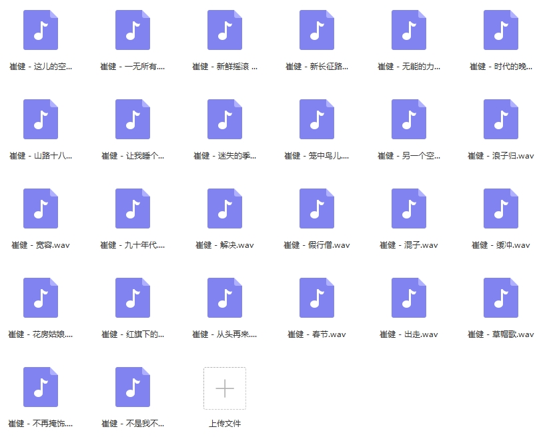Viewport: 549px width, 437px height.
Task: Select the audio file icon for 崔健 - 不是我不...
Action: point(133,387)
